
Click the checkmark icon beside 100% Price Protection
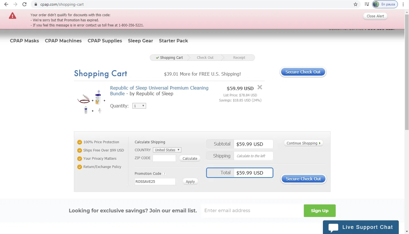pyautogui.click(x=80, y=142)
